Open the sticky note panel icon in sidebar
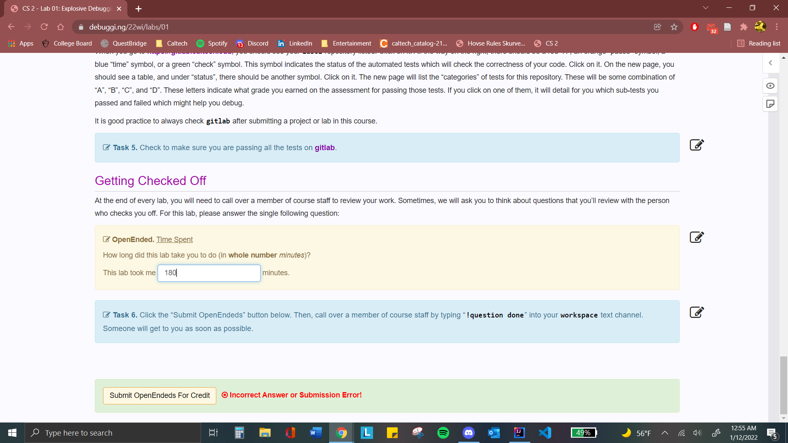The image size is (788, 443). [x=770, y=104]
